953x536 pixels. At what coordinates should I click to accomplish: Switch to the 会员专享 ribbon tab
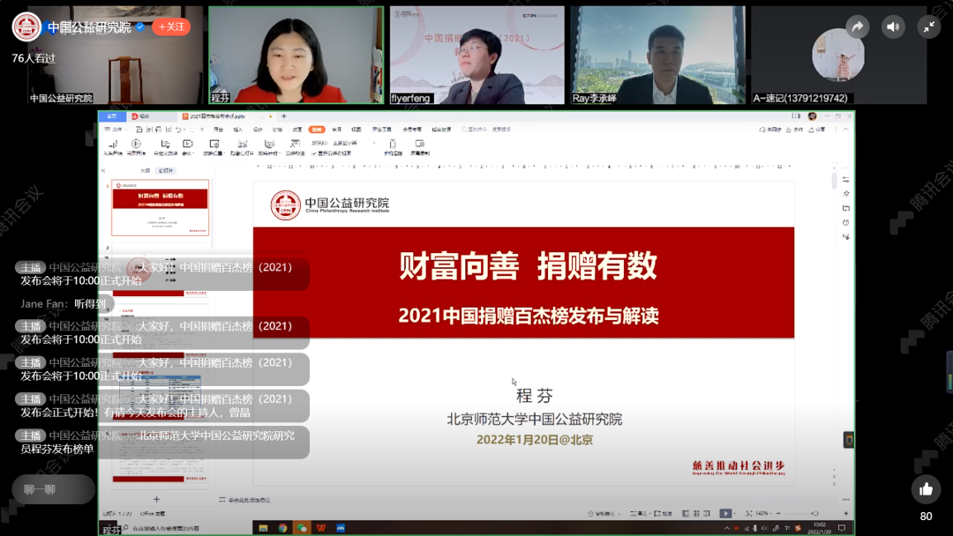coord(411,130)
